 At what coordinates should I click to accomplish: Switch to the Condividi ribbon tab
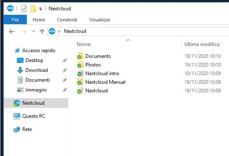67,20
